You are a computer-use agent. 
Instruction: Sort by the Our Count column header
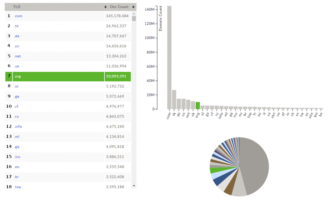119,7
